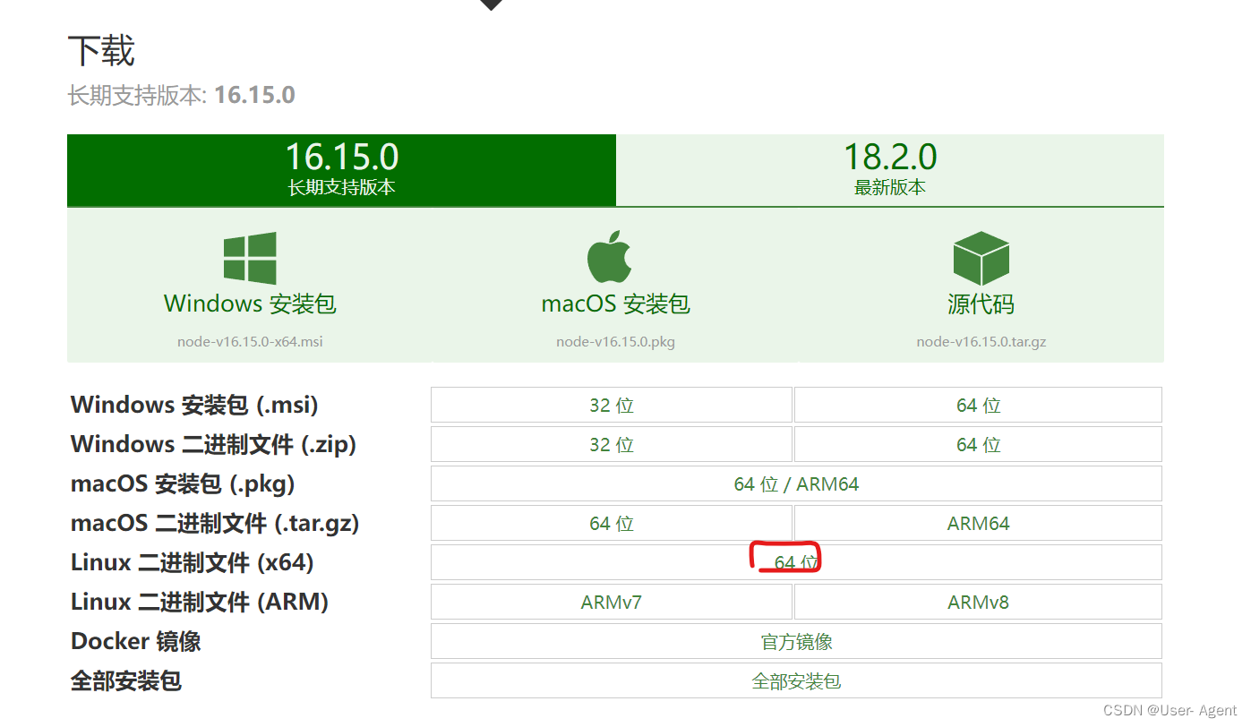Select ARMv8 Linux binary
1251x727 pixels.
(978, 602)
